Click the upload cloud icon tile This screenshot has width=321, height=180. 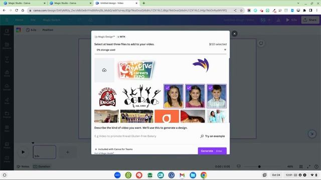point(104,70)
